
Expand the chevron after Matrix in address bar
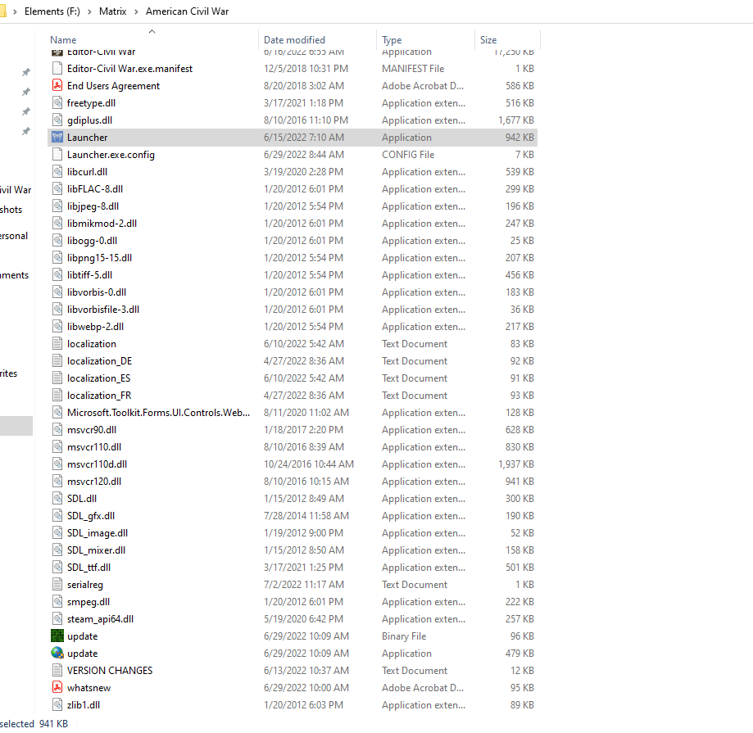[136, 11]
